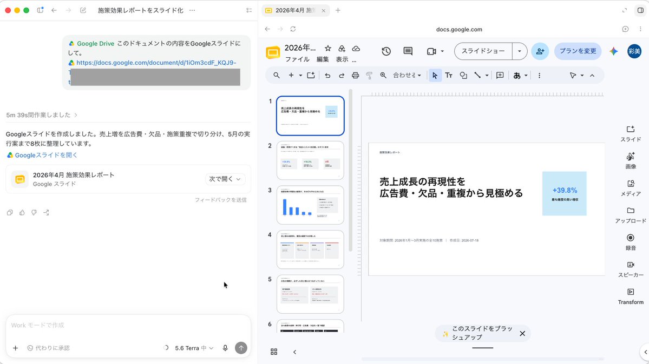Open the メディア side panel tool
The height and width of the screenshot is (364, 649).
pyautogui.click(x=631, y=188)
